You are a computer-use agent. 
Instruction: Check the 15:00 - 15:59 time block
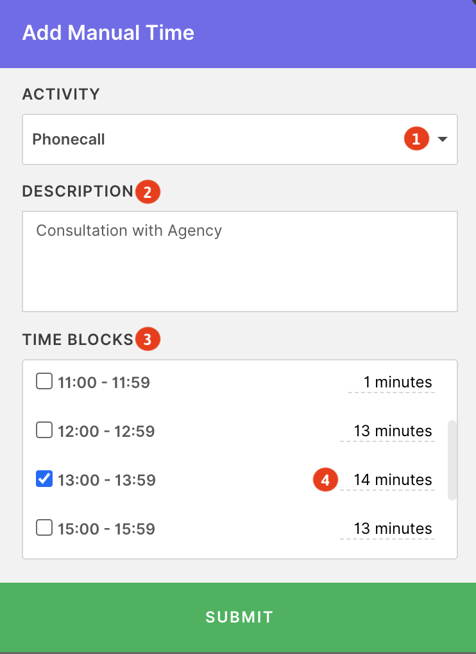point(44,527)
